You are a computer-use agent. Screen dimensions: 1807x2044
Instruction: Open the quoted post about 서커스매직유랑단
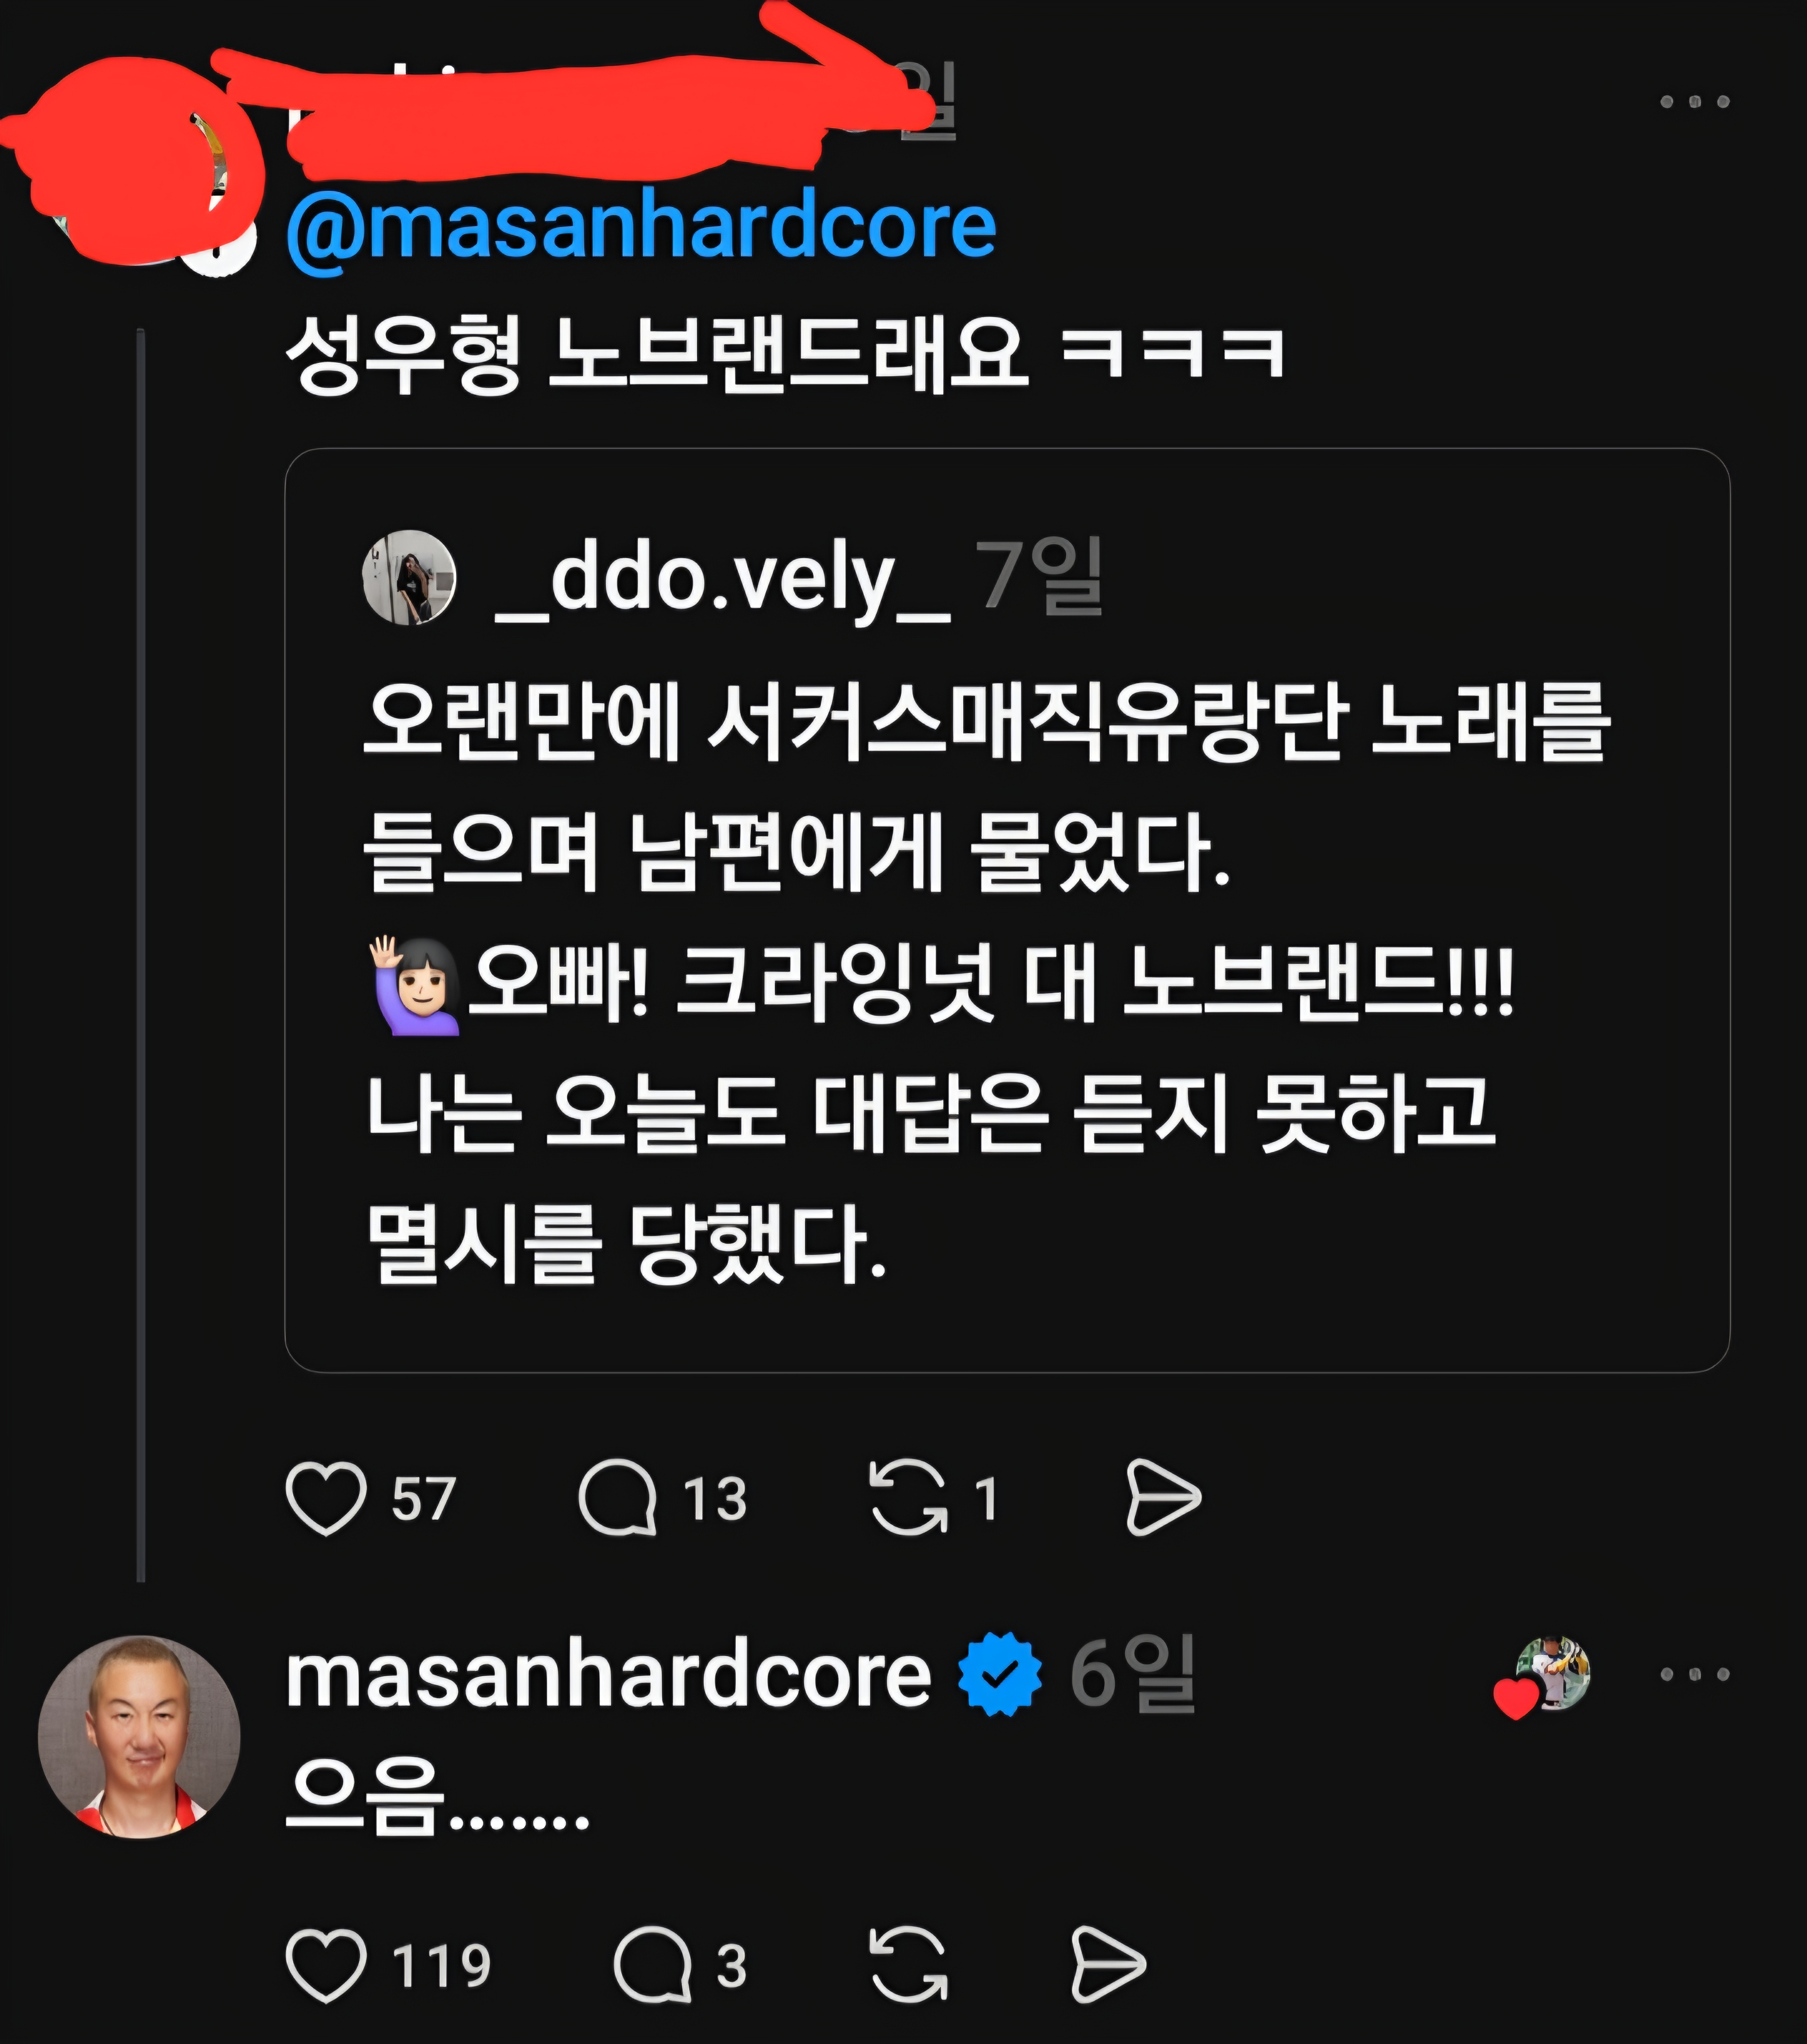coord(1006,910)
